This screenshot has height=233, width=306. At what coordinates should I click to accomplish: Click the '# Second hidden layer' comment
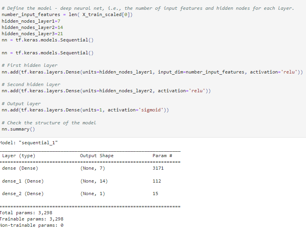[31, 84]
